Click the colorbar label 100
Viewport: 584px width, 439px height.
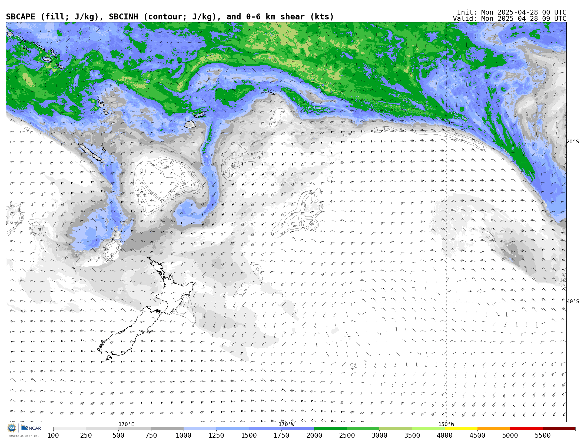(53, 435)
